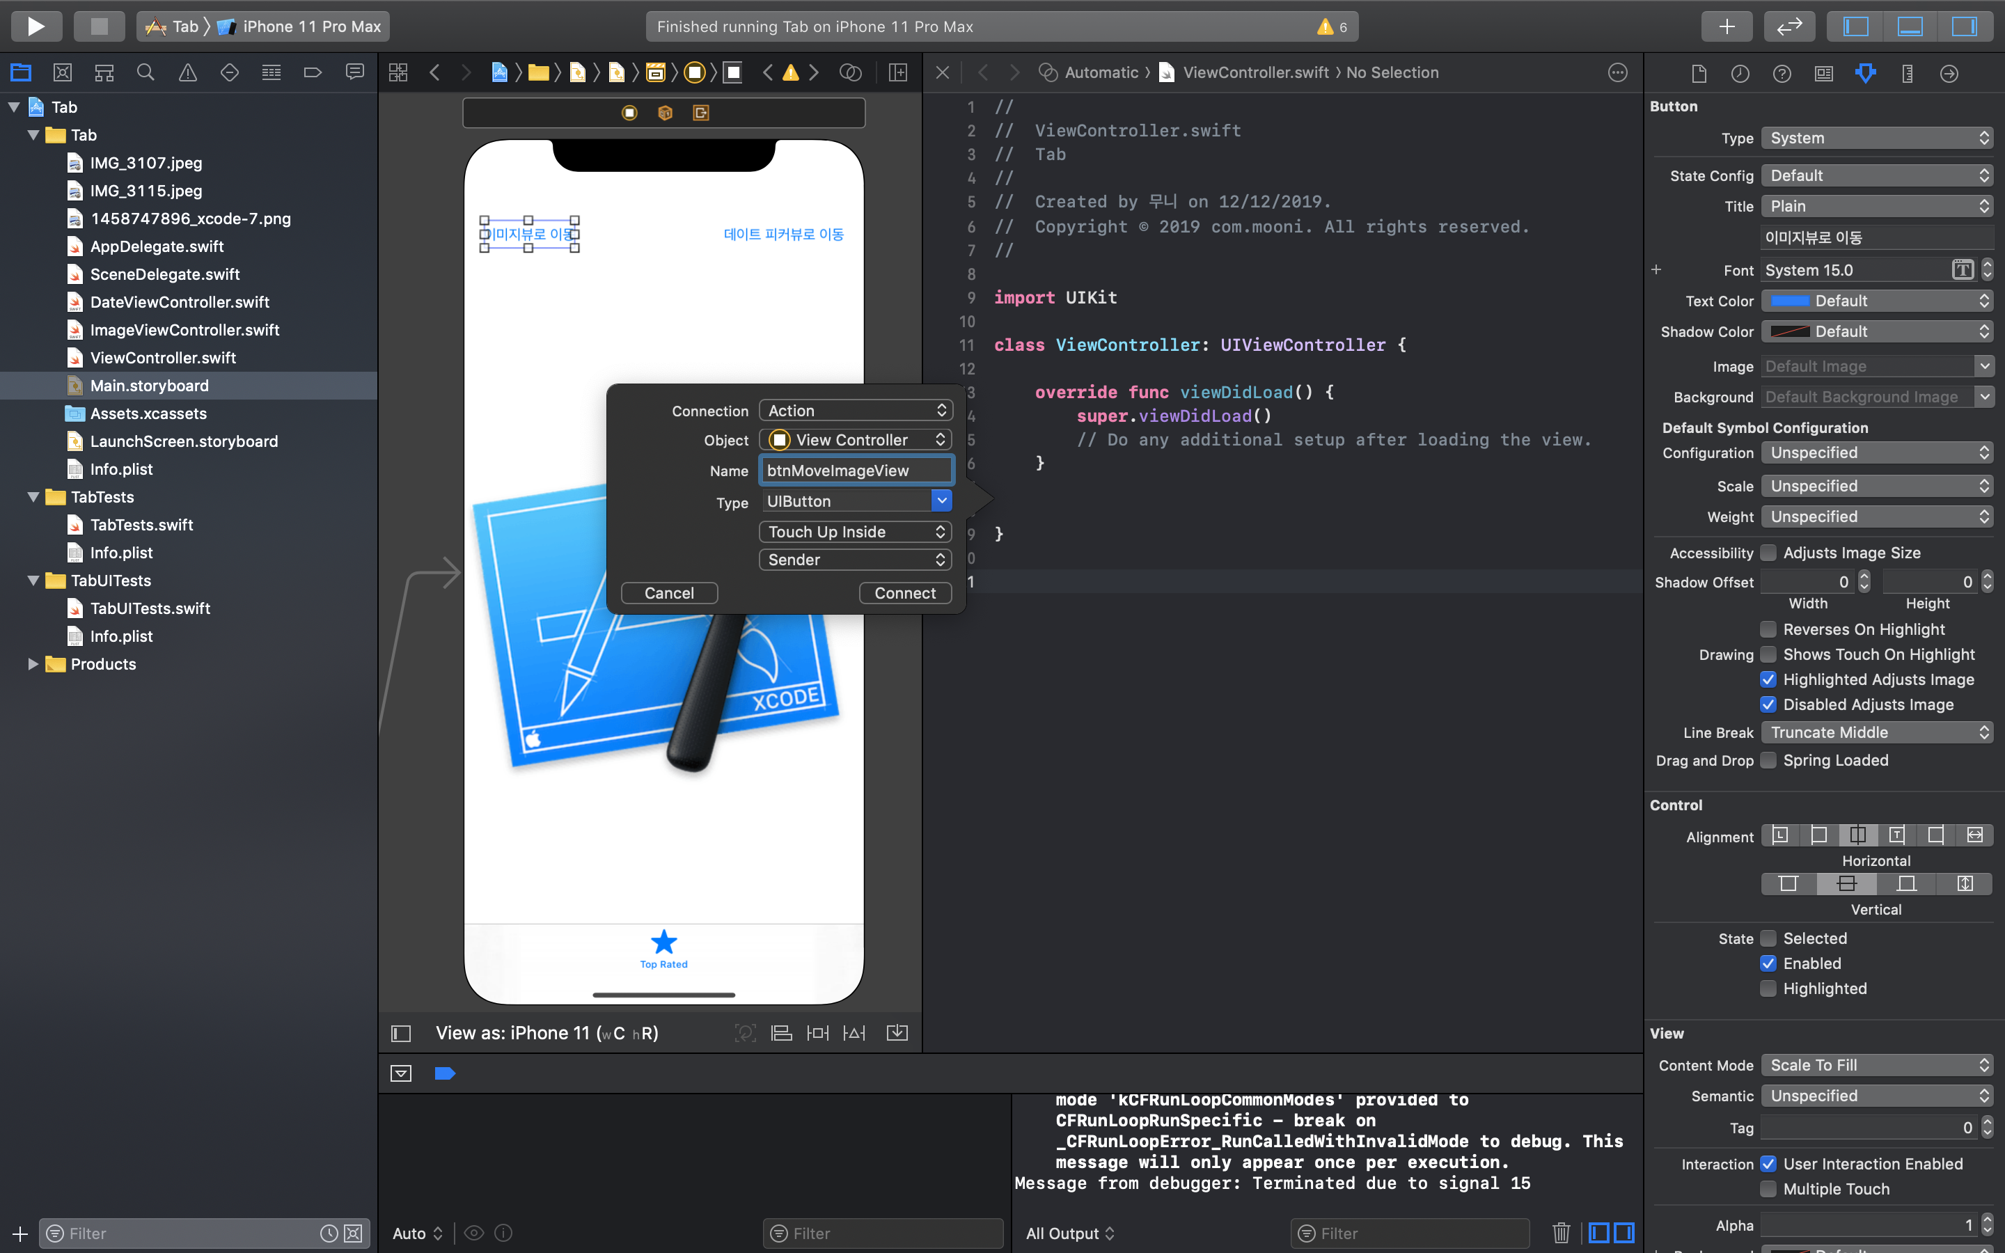
Task: Open the Attributes inspector icon
Action: point(1865,73)
